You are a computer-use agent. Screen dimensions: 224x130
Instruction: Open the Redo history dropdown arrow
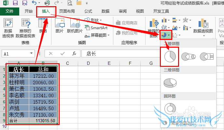pyautogui.click(x=62, y=3)
